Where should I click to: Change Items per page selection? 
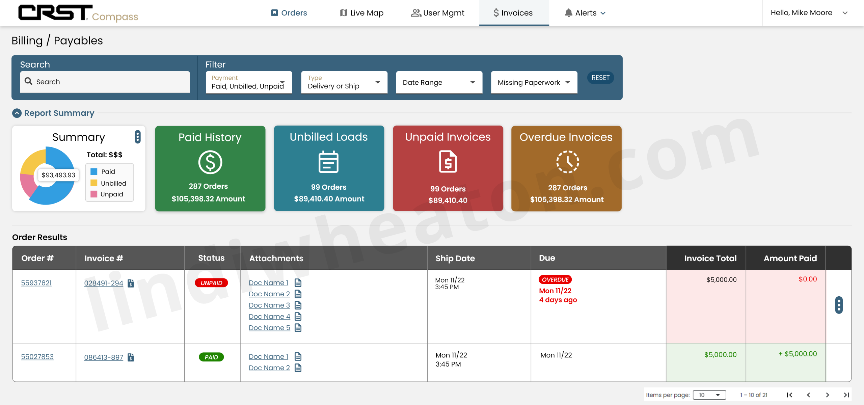point(709,395)
